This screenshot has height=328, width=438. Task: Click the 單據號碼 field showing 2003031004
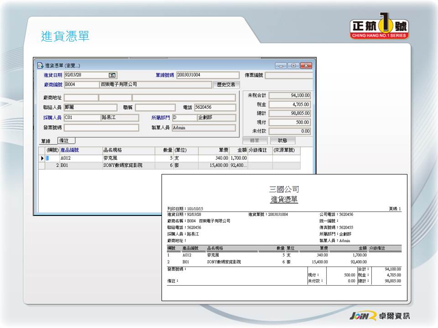[208, 75]
